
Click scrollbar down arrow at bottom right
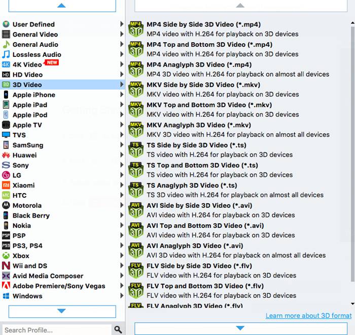352,303
